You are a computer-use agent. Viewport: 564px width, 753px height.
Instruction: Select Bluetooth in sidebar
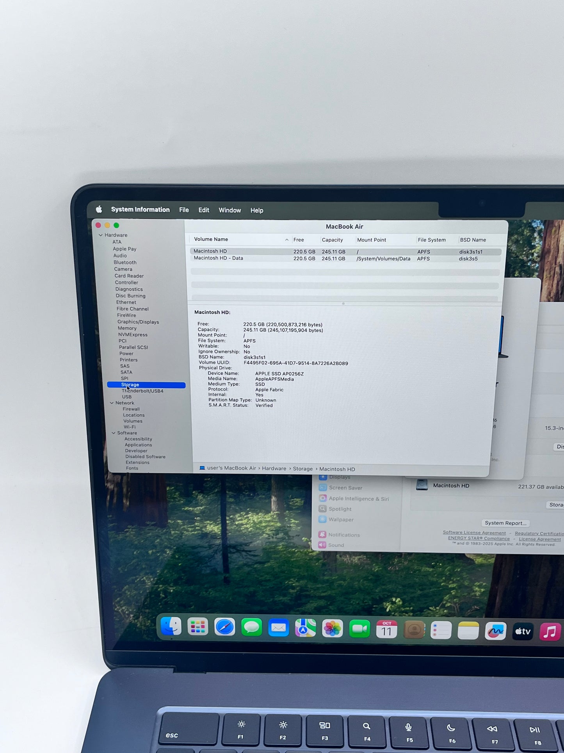pyautogui.click(x=125, y=263)
